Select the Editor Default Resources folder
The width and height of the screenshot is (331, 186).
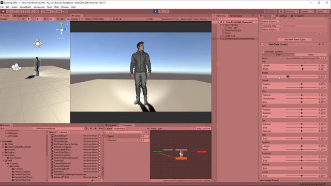tap(19, 147)
